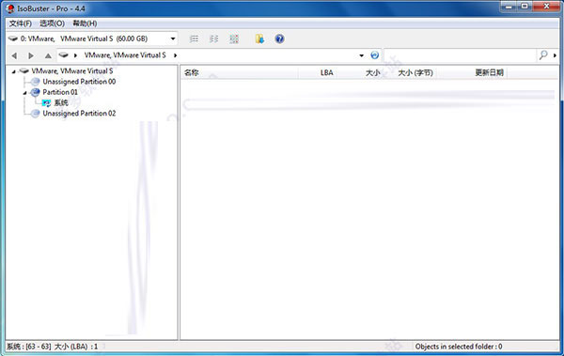The image size is (564, 356).
Task: Open the 文件(F) menu
Action: [x=21, y=23]
